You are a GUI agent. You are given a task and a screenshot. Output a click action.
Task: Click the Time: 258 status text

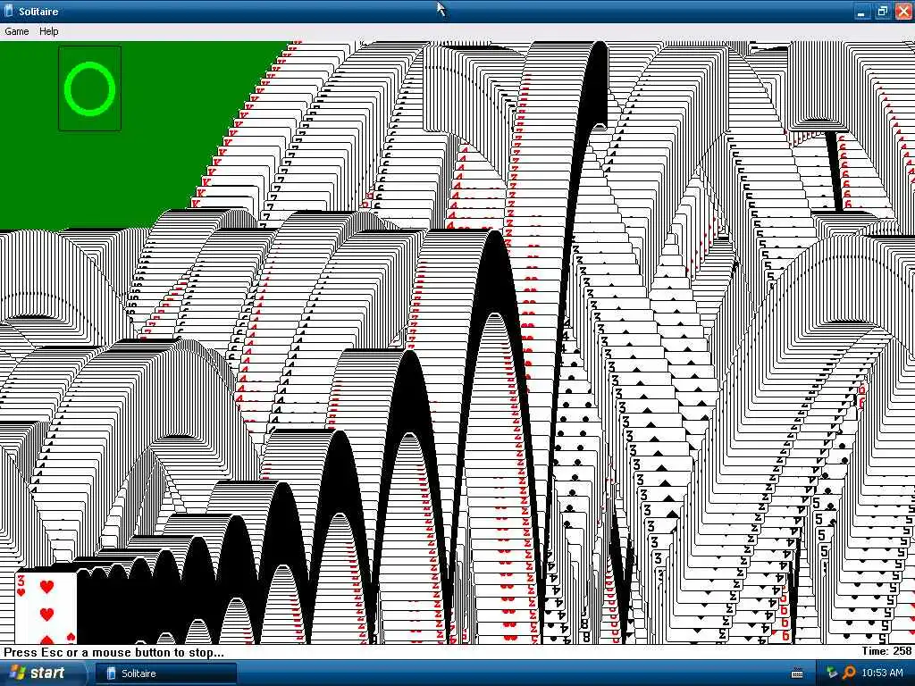click(886, 651)
